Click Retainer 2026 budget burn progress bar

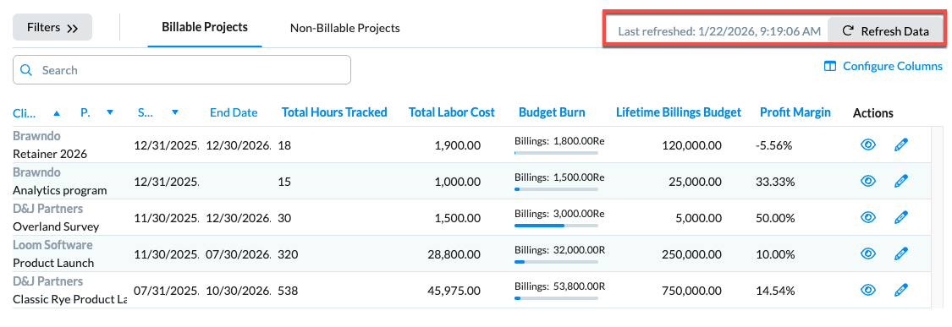click(556, 153)
